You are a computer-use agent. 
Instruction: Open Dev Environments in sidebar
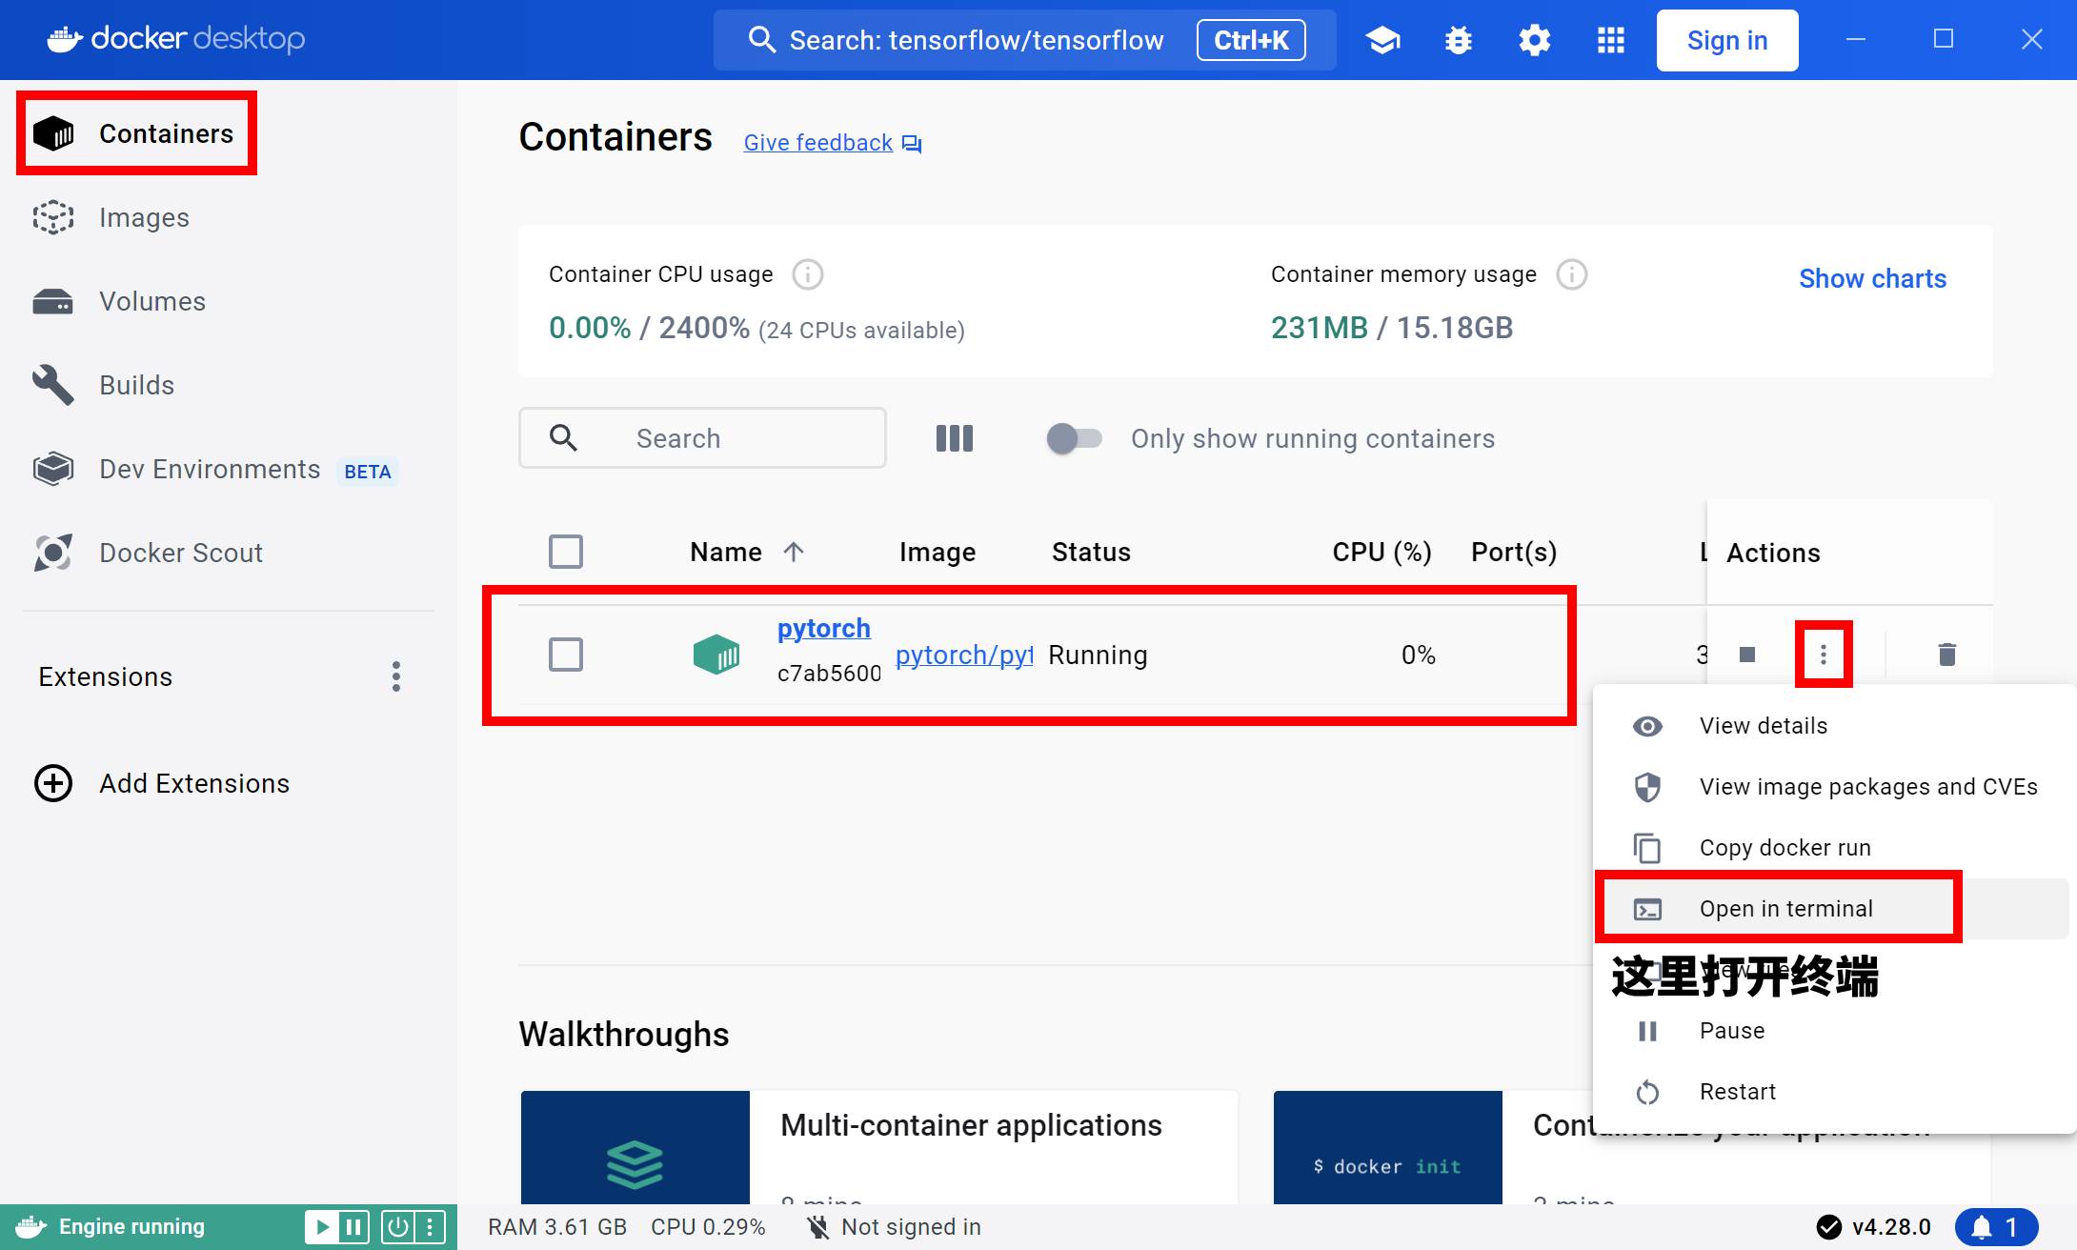214,469
